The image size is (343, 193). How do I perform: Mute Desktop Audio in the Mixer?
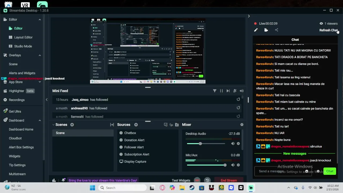click(x=233, y=144)
